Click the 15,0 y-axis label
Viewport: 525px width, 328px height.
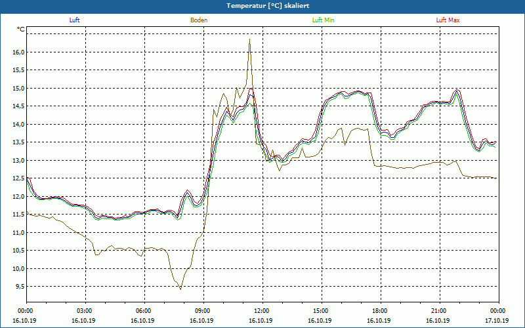click(19, 89)
